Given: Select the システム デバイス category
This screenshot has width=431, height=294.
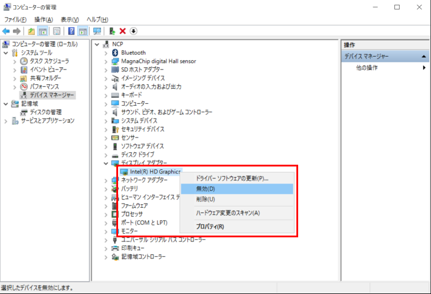Looking at the screenshot, I should [139, 120].
